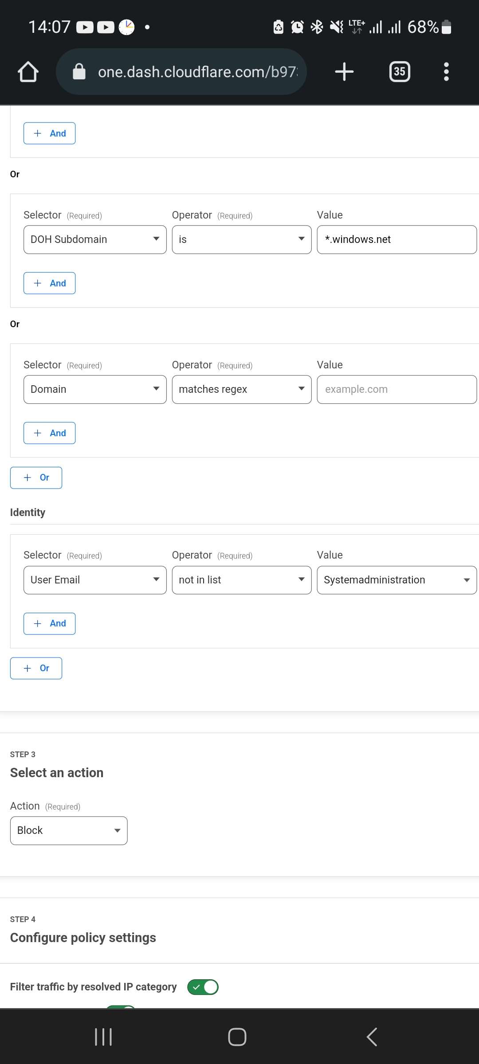Focus the example.com value input field

click(x=397, y=389)
